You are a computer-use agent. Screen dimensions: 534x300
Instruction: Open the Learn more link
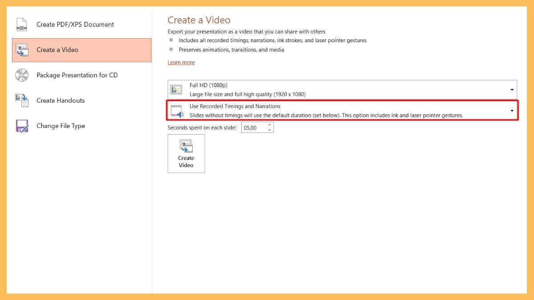coord(181,62)
